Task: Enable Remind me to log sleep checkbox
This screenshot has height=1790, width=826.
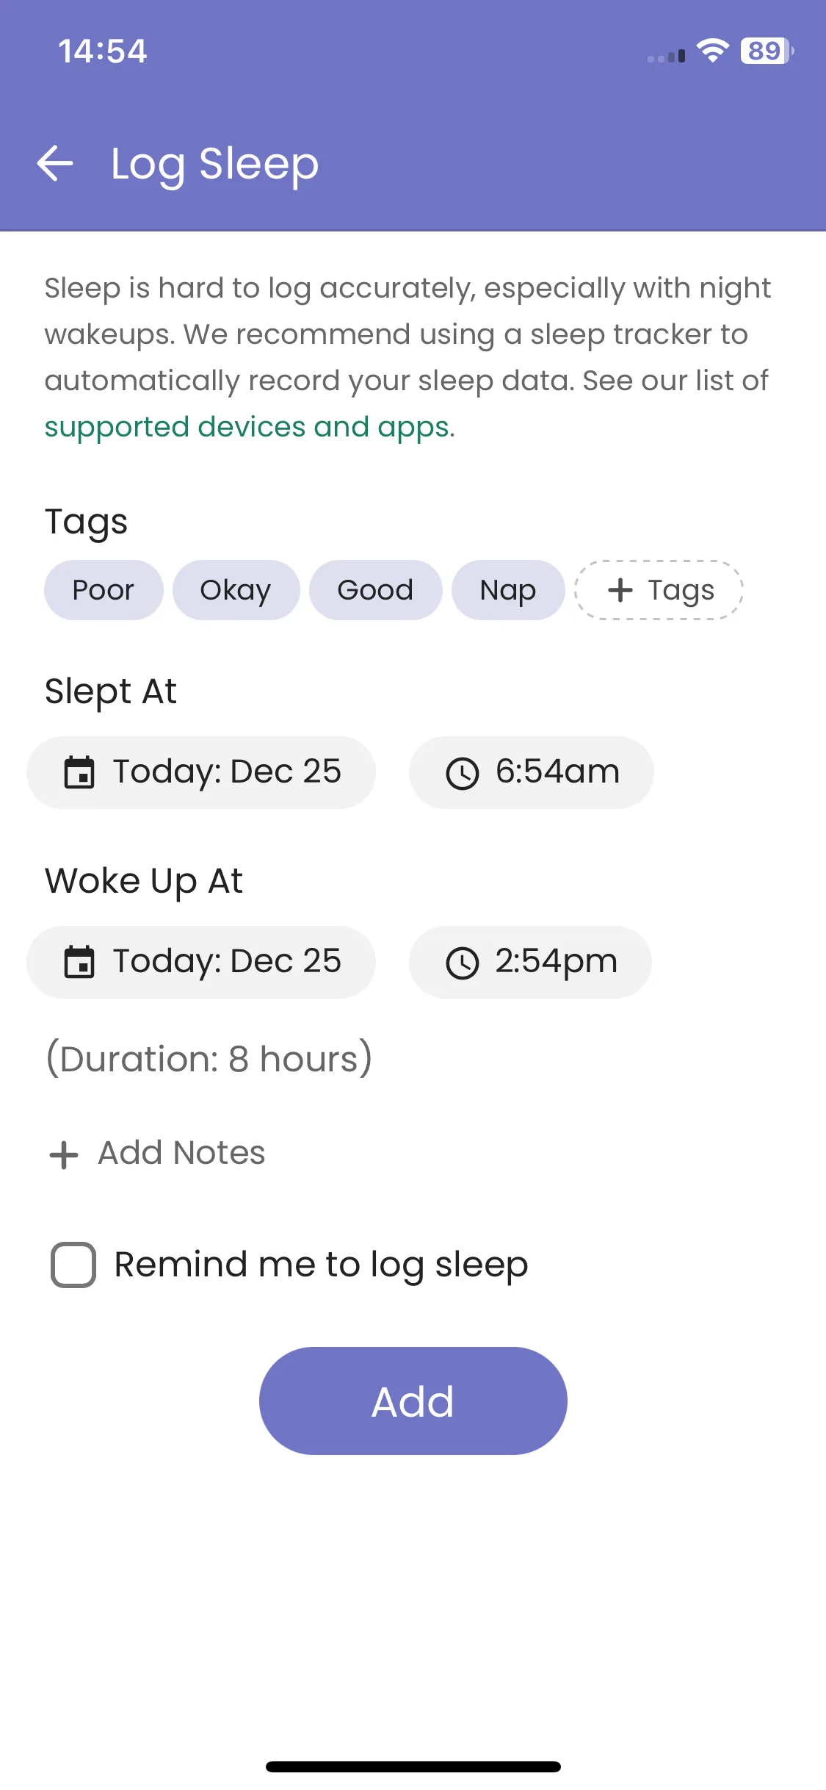Action: coord(73,1265)
